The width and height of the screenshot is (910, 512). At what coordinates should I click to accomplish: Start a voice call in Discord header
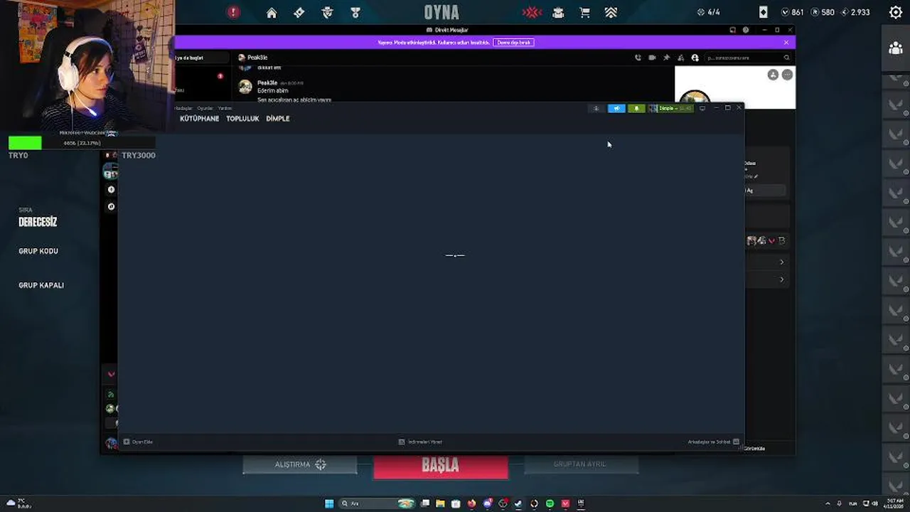click(x=638, y=58)
